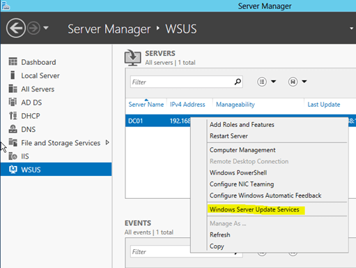
Task: Click the AD DS role icon
Action: (13, 102)
